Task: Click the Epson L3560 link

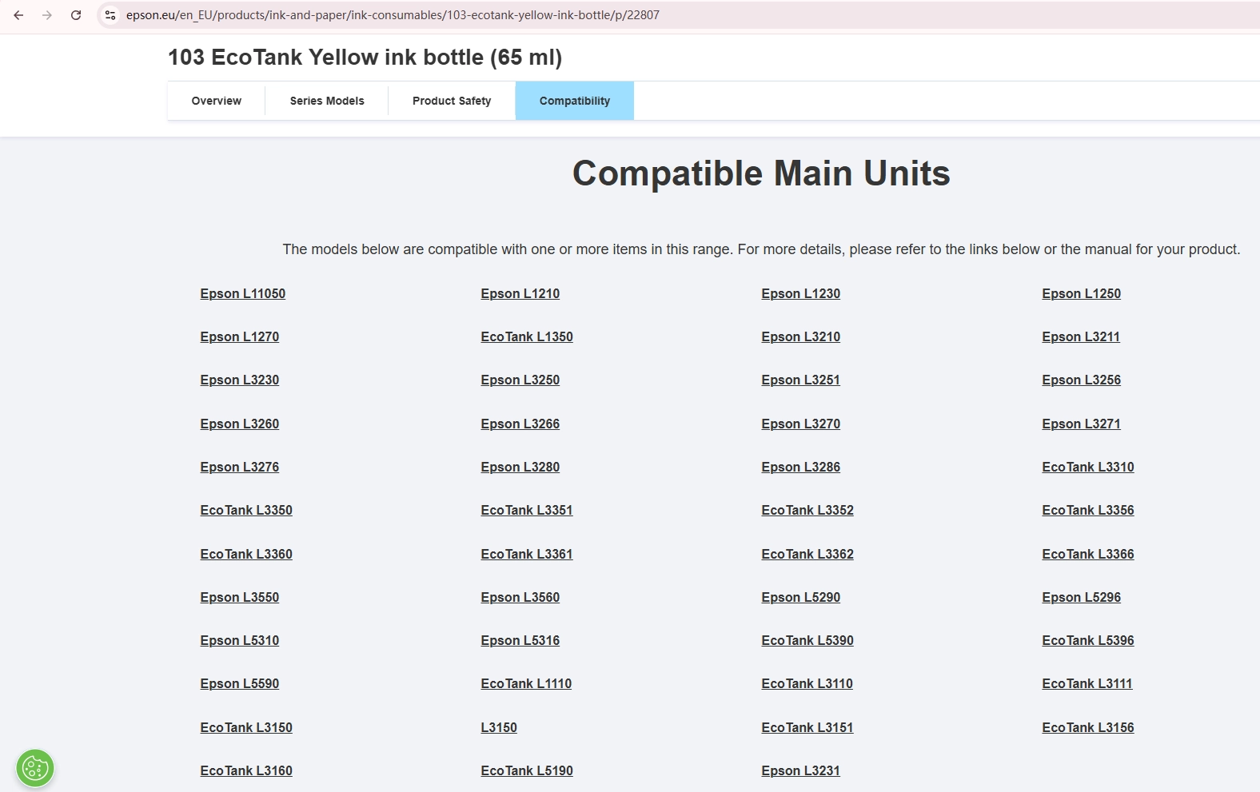Action: [520, 597]
